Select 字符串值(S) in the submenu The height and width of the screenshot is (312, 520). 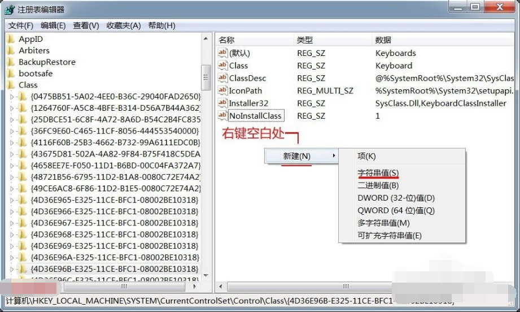pyautogui.click(x=378, y=173)
